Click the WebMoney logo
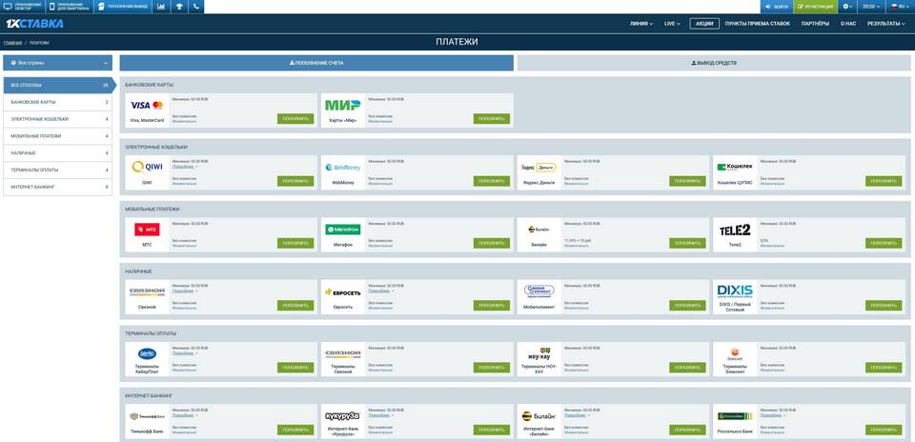Screen dimensions: 915x442 (342, 168)
